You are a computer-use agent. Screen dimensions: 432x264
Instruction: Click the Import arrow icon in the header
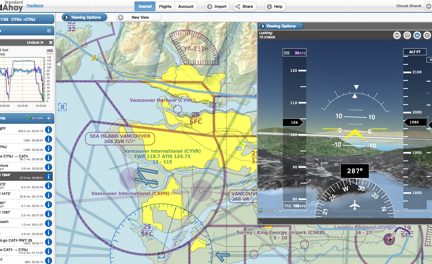[x=210, y=6]
